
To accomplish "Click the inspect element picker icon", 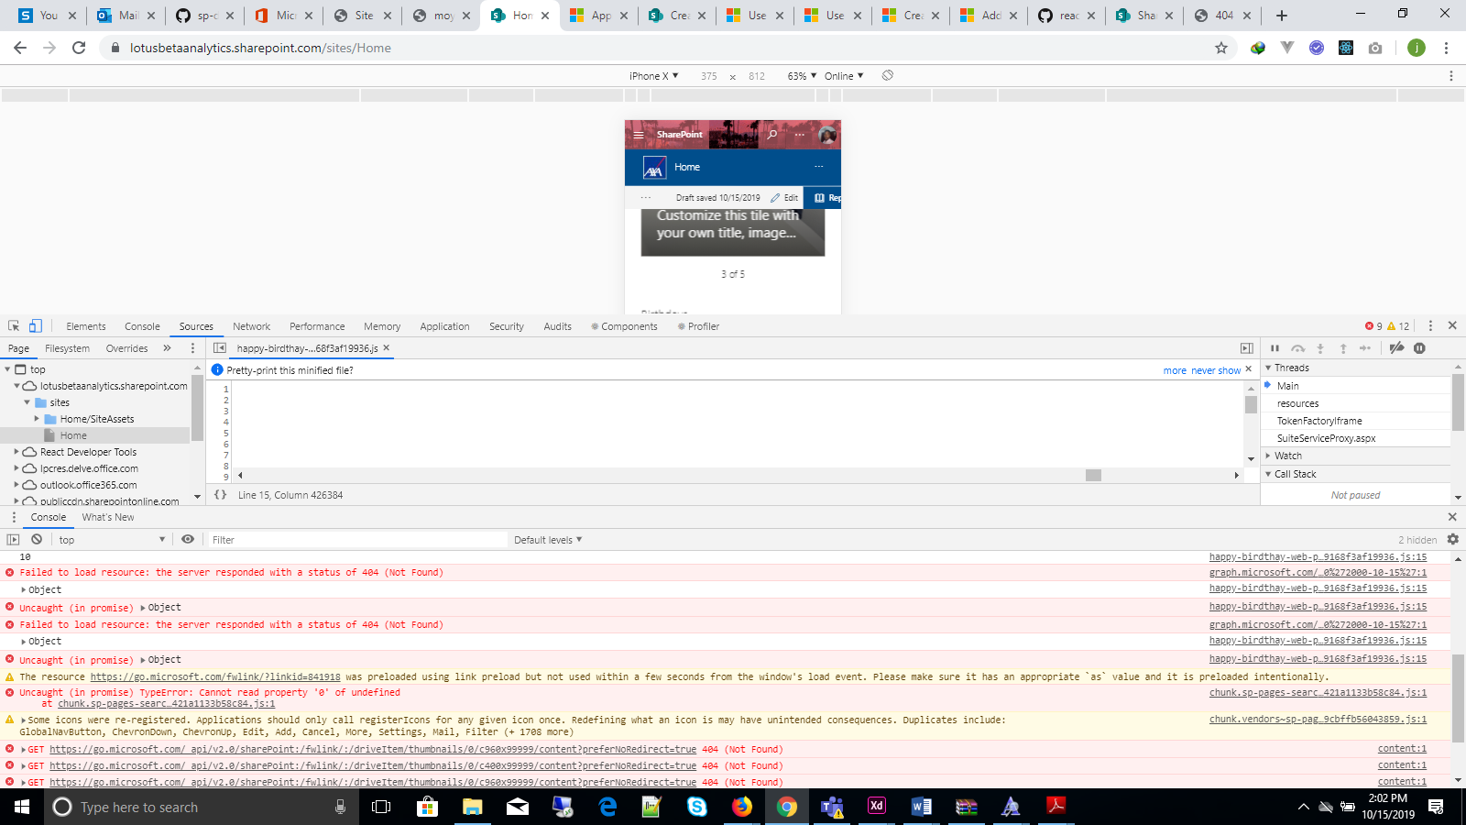I will [14, 325].
